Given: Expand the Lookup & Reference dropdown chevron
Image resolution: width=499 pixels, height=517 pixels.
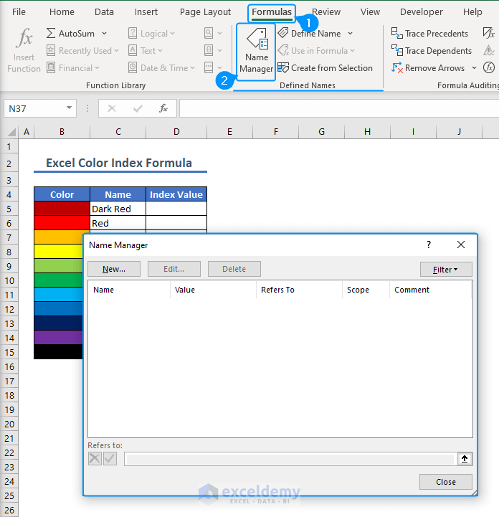Looking at the screenshot, I should 220,33.
